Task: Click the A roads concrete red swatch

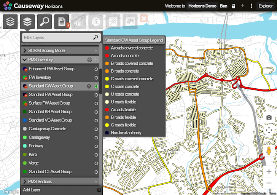Action: pyautogui.click(x=107, y=56)
